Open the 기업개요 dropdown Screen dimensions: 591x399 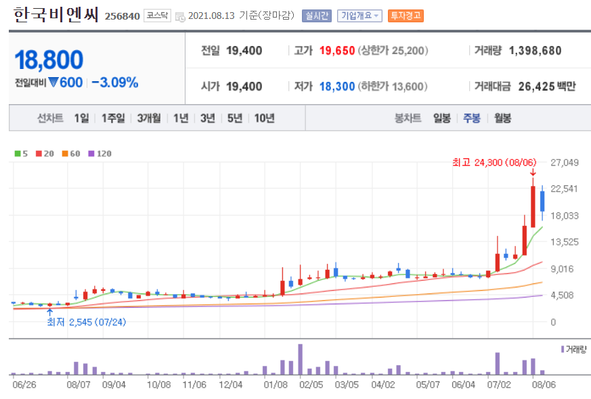pos(359,16)
